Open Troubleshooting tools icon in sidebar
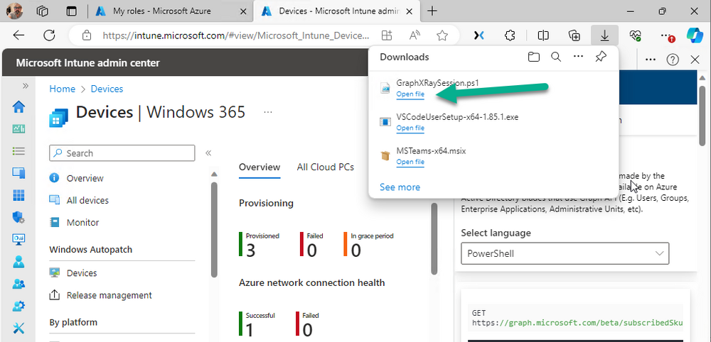This screenshot has width=711, height=342. point(18,328)
